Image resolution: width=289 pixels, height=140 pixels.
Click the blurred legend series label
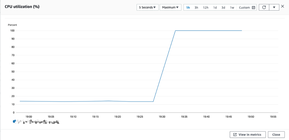pyautogui.click(x=38, y=122)
